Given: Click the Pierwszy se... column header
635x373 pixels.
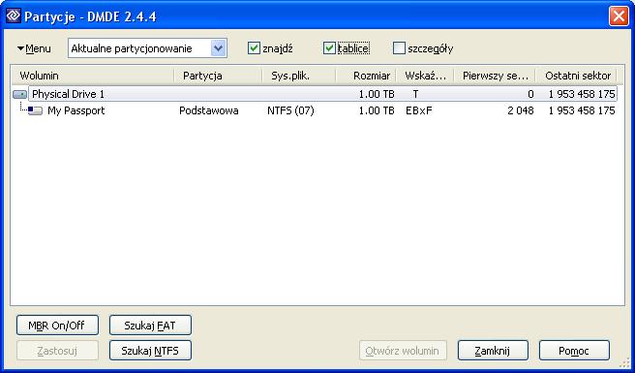Looking at the screenshot, I should pyautogui.click(x=495, y=76).
